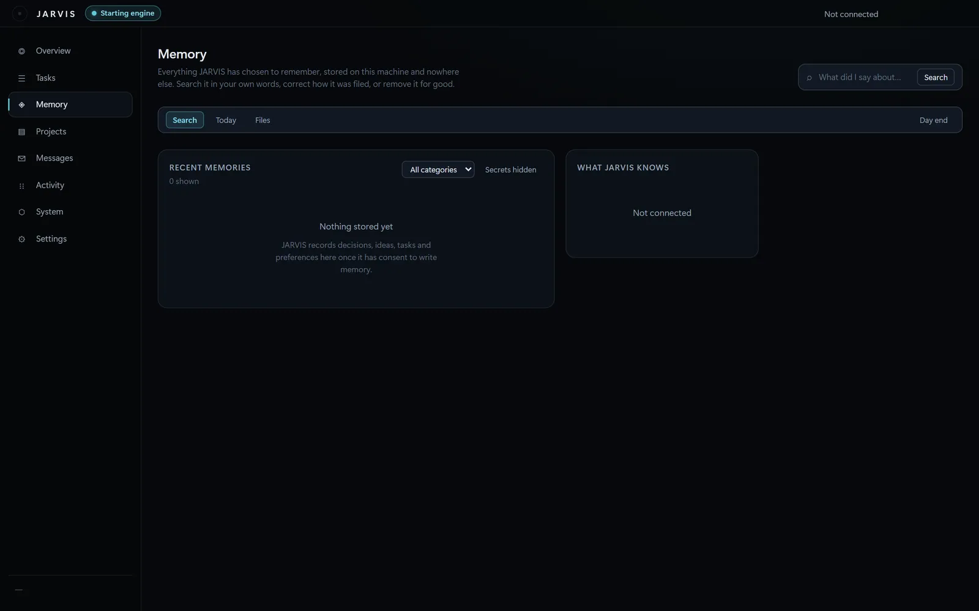Switch to the Today tab
Image resolution: width=979 pixels, height=611 pixels.
(x=226, y=120)
